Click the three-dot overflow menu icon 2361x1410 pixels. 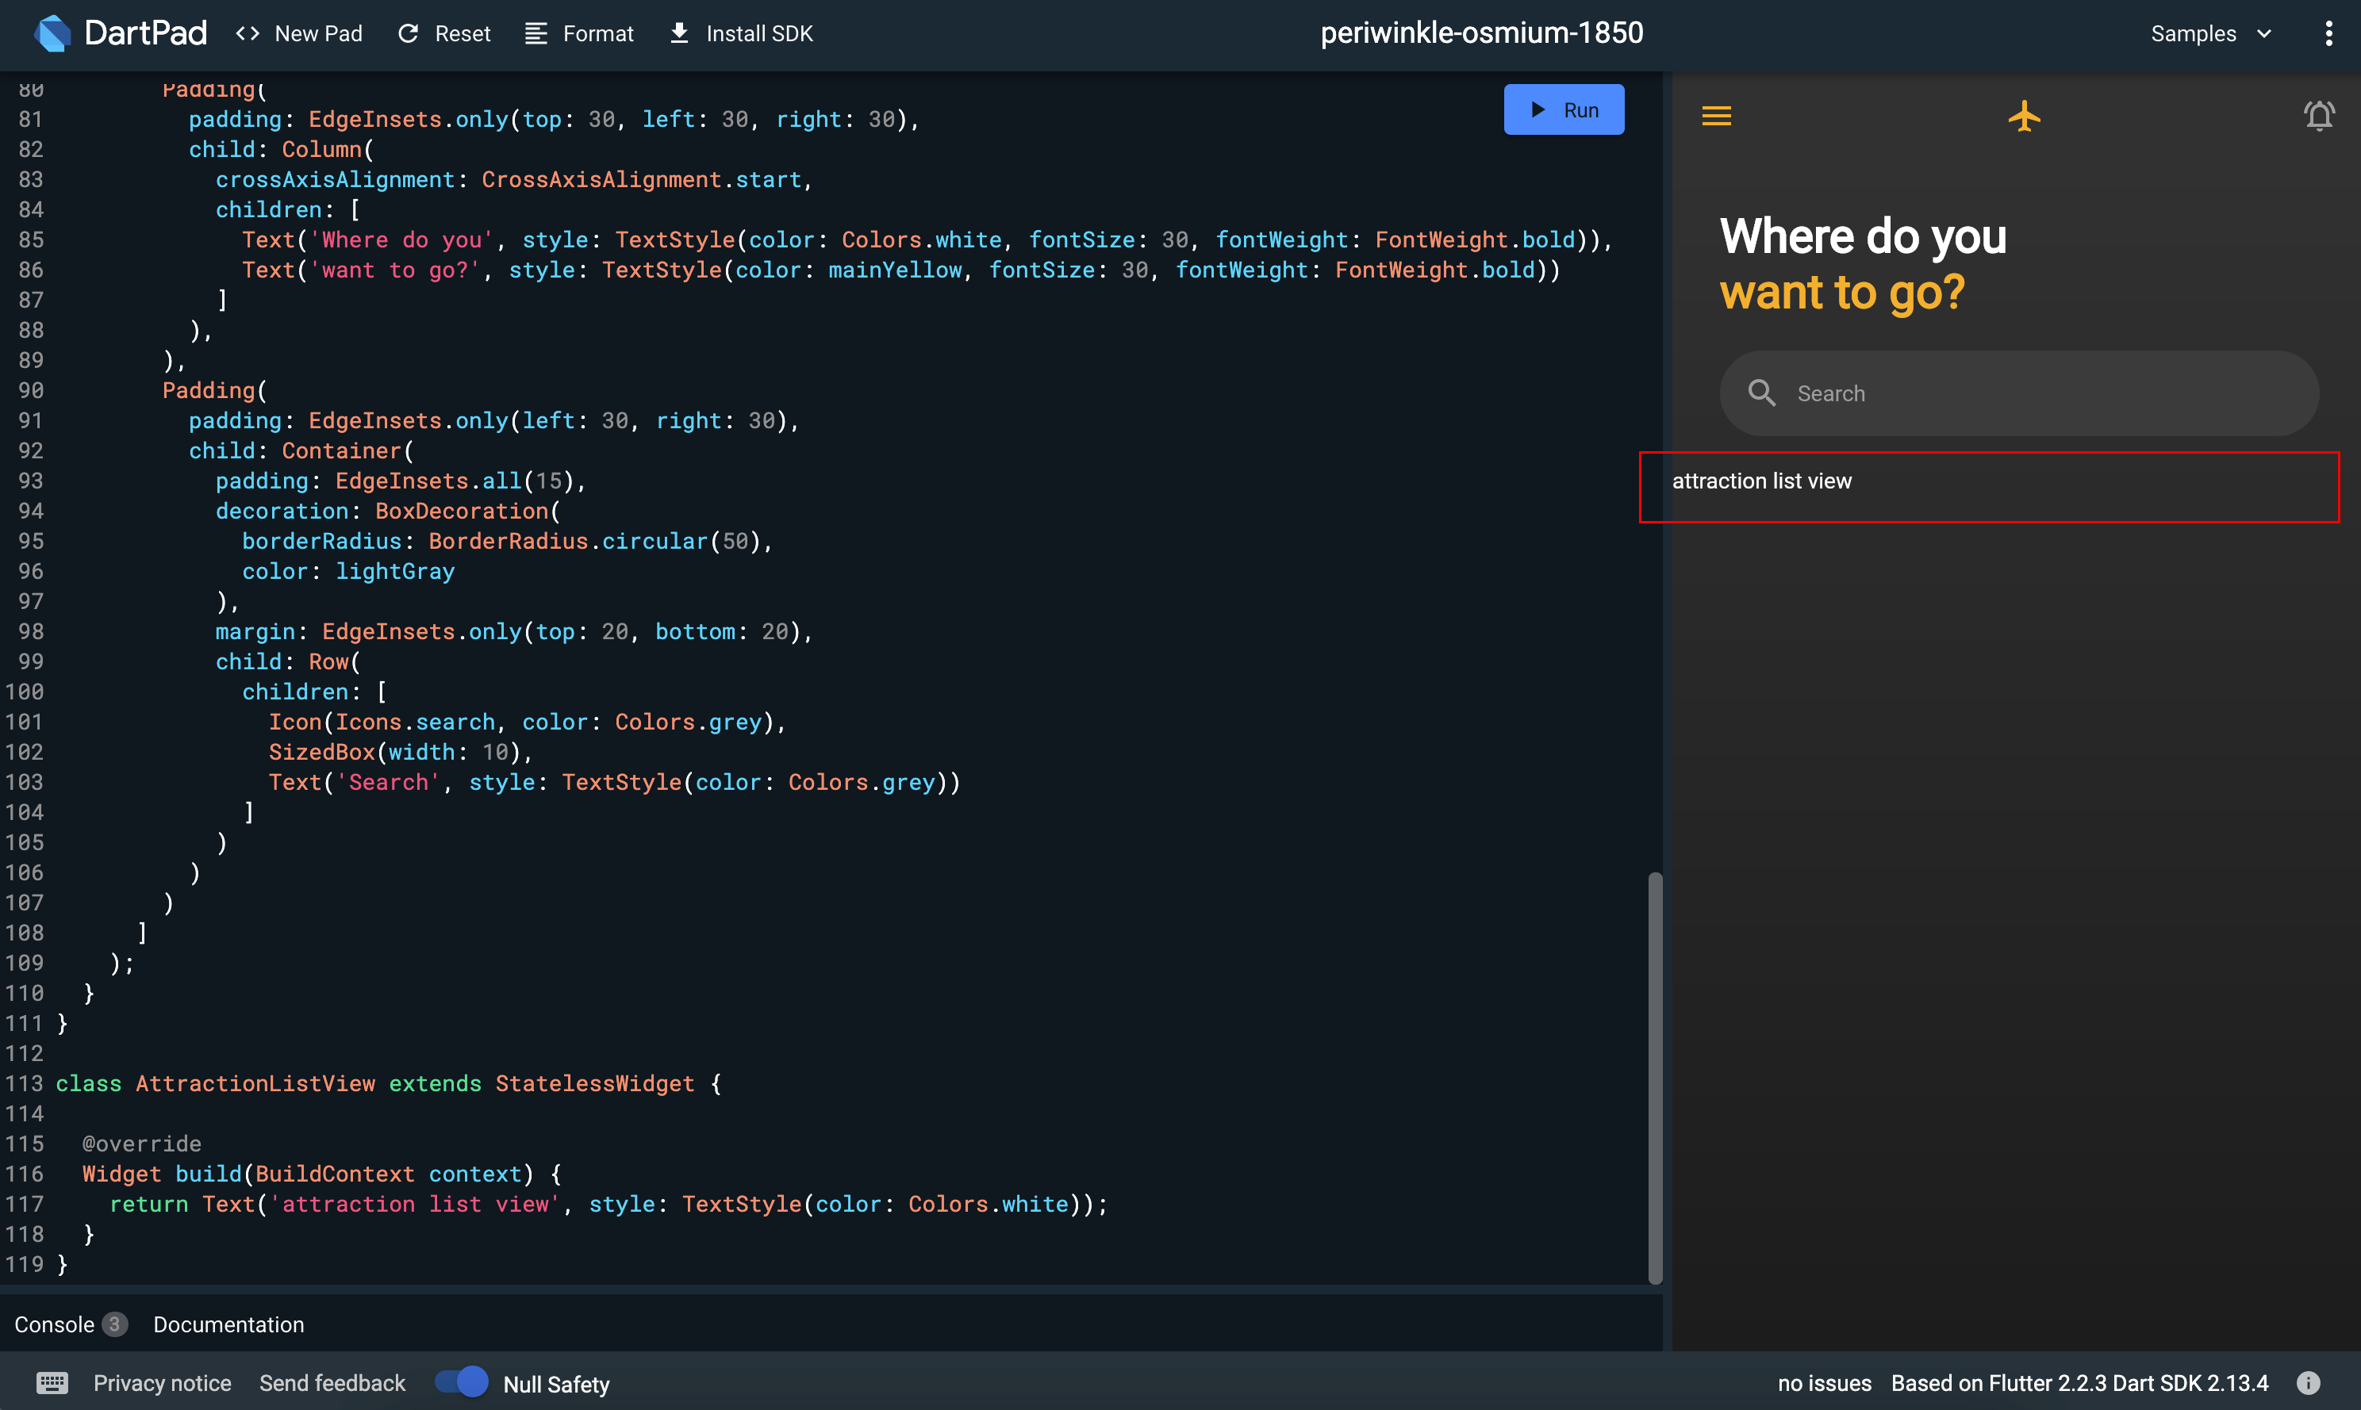[2329, 33]
